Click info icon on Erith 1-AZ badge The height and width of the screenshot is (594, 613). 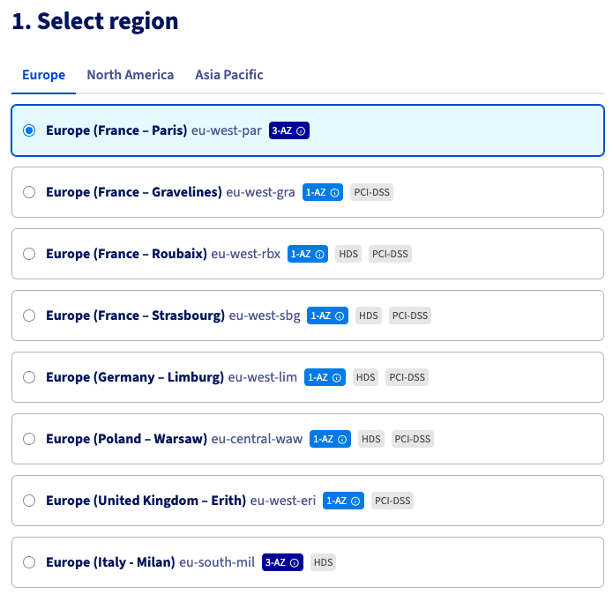[355, 501]
